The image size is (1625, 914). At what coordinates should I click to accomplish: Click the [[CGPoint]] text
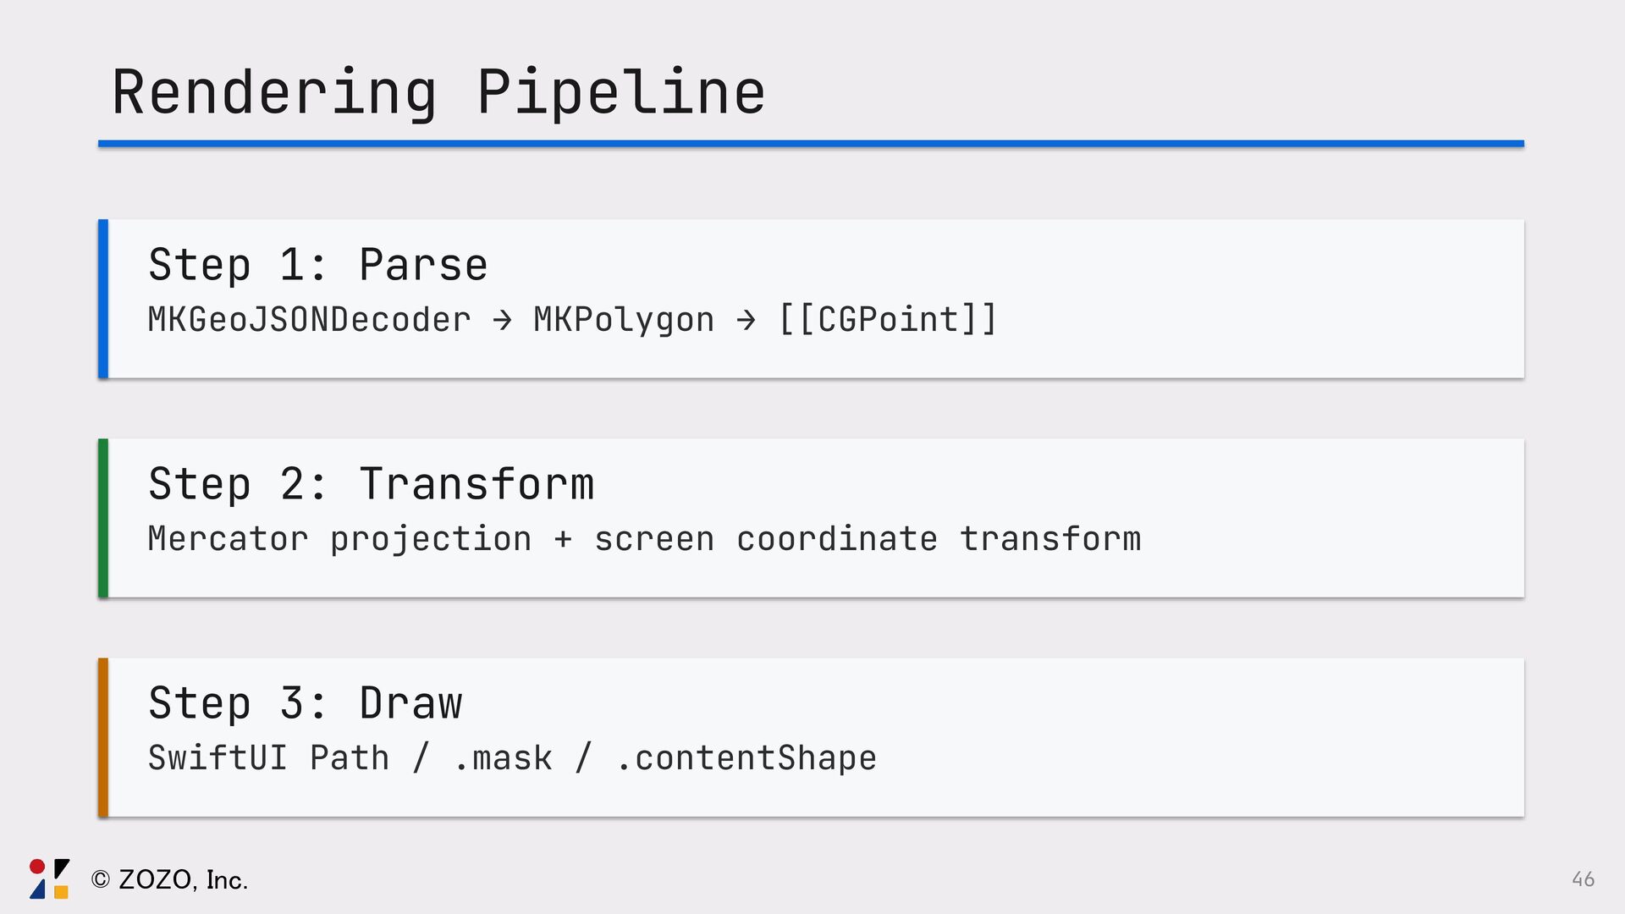887,320
